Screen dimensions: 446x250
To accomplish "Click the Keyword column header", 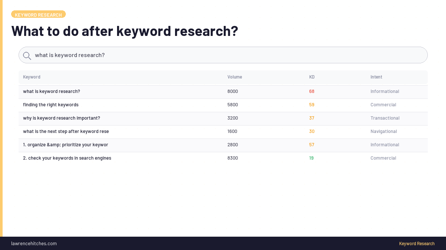I will coord(32,77).
